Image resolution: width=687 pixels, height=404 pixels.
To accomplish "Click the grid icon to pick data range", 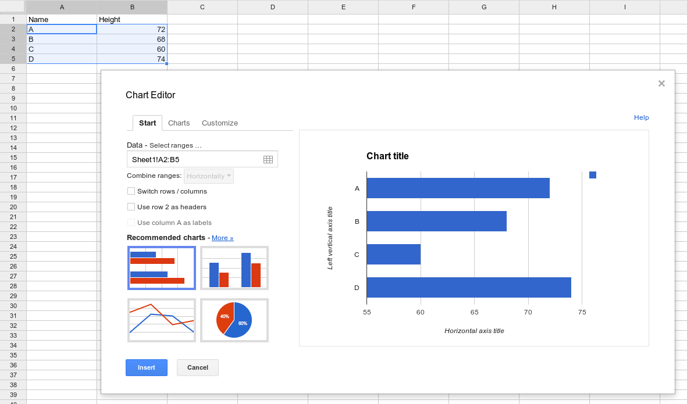I will tap(268, 159).
